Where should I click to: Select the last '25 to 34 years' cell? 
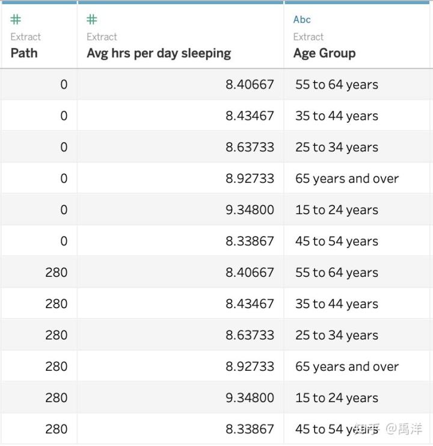pos(336,335)
